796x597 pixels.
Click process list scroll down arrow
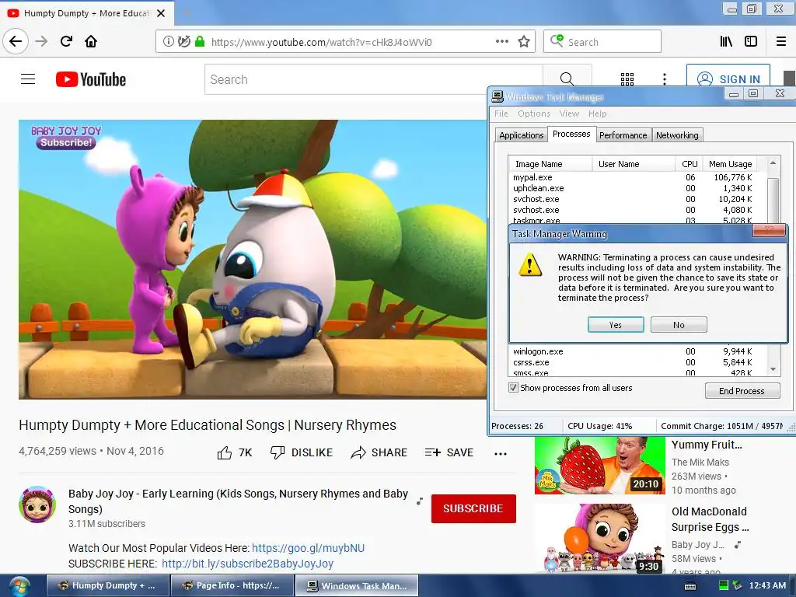point(773,369)
